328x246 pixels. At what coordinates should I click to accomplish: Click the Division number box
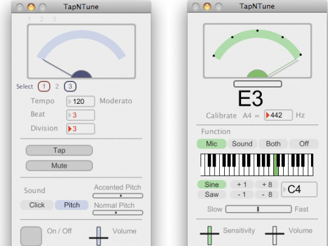coord(81,129)
